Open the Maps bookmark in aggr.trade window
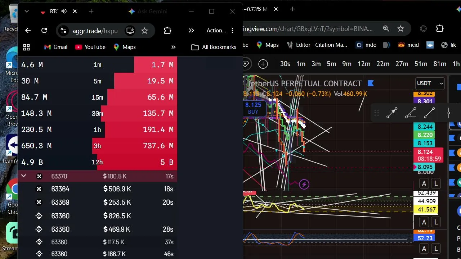Screen dimensions: 461x259 pyautogui.click(x=124, y=47)
